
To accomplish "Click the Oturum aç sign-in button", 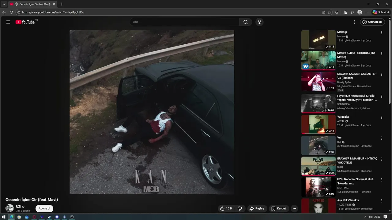I will click(x=372, y=22).
